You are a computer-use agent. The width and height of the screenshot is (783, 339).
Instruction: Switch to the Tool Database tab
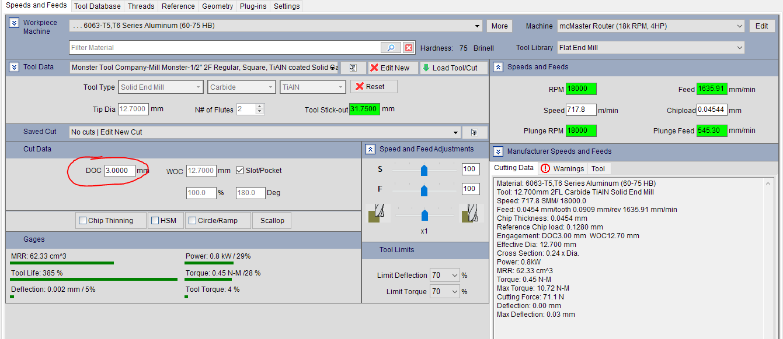(x=97, y=6)
